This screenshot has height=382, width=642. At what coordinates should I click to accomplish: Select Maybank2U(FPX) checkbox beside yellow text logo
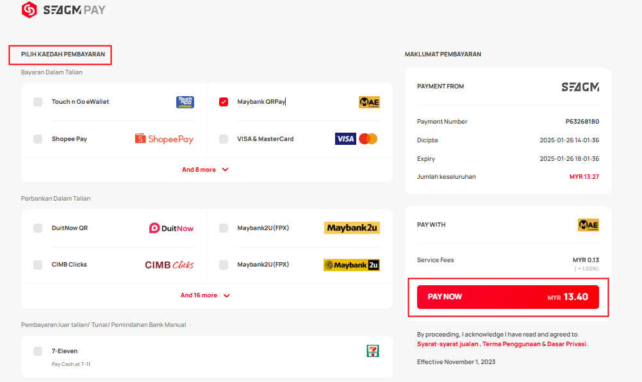(224, 228)
